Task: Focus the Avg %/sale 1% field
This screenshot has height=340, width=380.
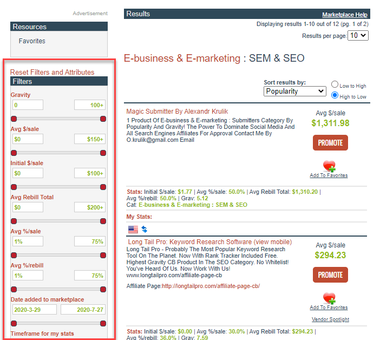Action: [x=28, y=241]
